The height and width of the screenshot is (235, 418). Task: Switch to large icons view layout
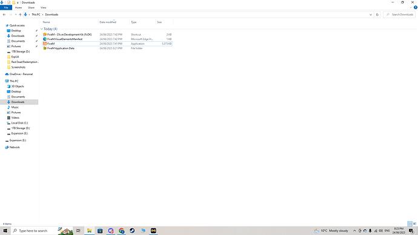(414, 224)
